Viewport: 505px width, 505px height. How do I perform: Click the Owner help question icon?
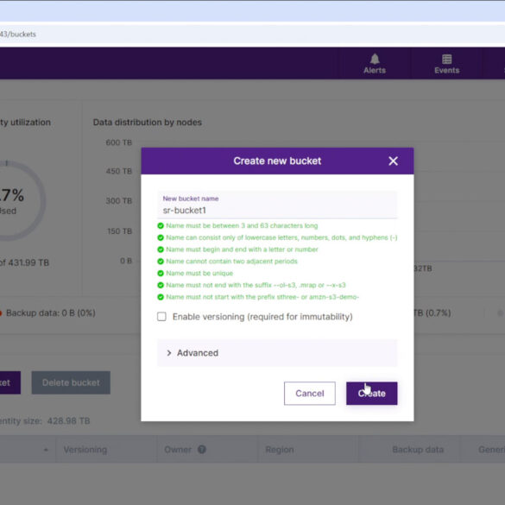click(x=202, y=449)
